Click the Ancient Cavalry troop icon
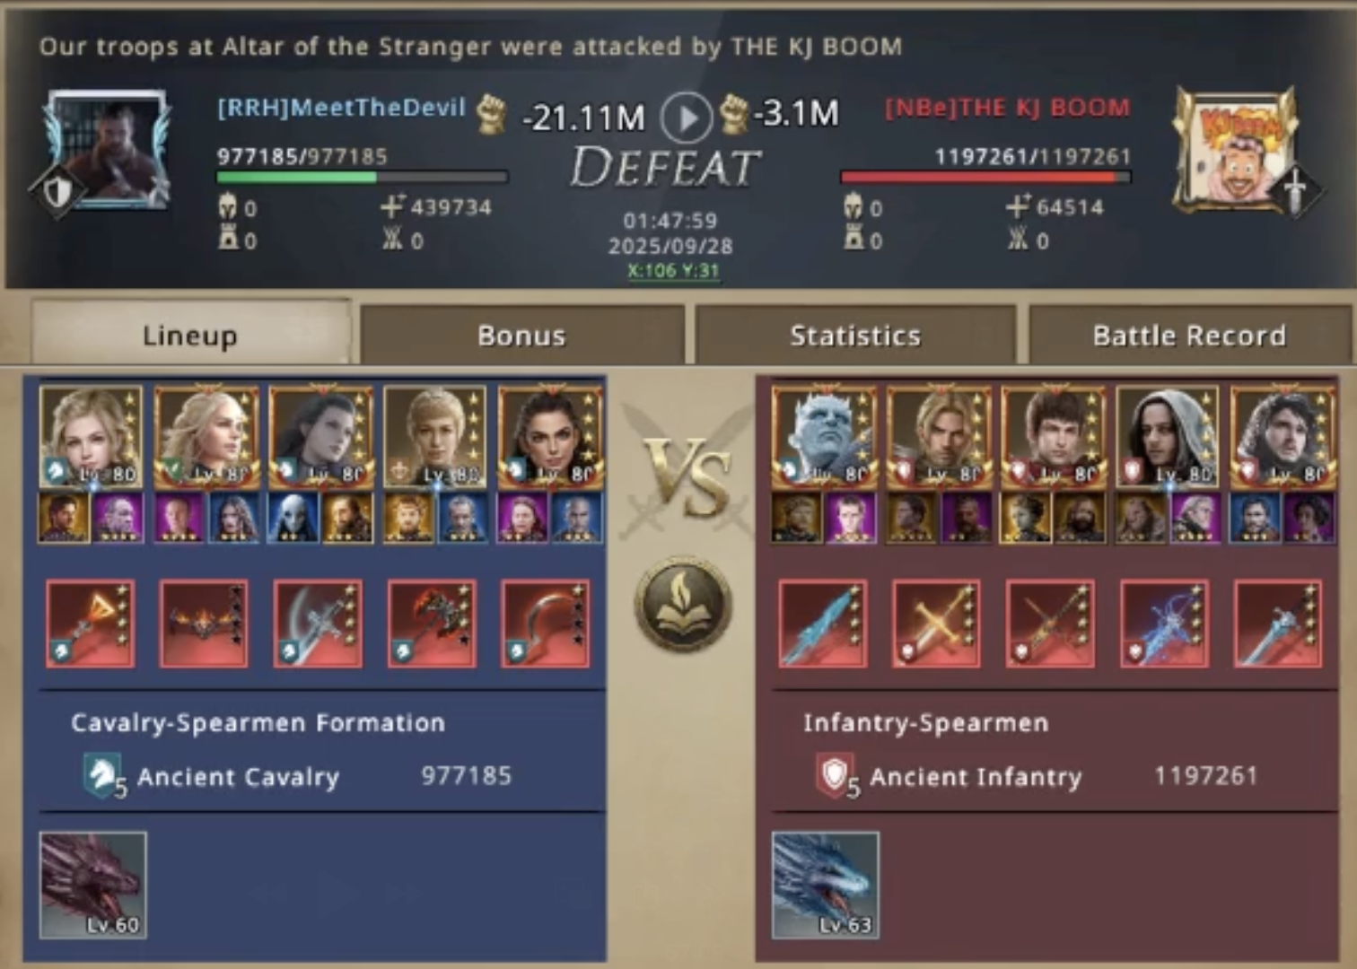 tap(102, 775)
